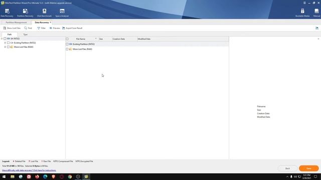Click the Back button

tap(287, 168)
